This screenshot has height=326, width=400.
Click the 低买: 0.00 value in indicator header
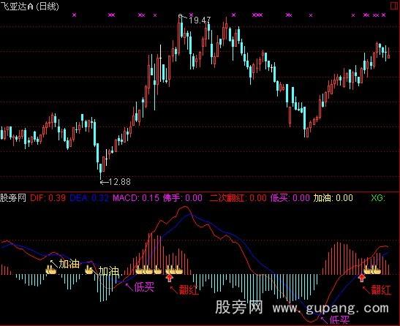[290, 198]
